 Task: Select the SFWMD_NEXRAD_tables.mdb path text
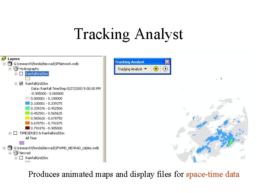(x=56, y=148)
